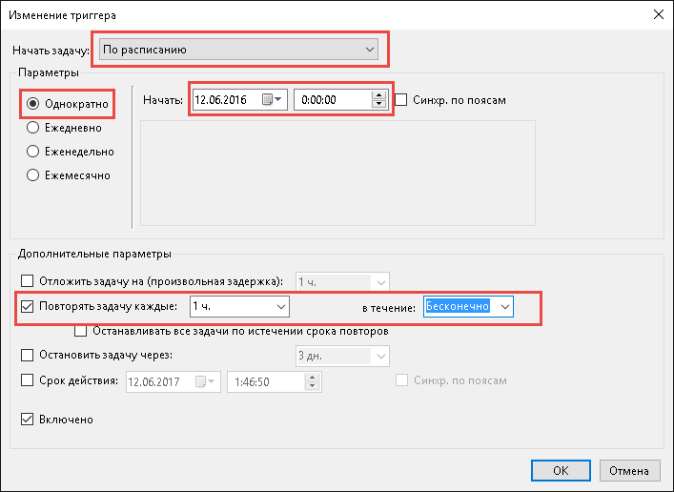Enable Останавливать все задачи по истечении срока
Viewport: 674px width, 492px height.
pyautogui.click(x=80, y=331)
